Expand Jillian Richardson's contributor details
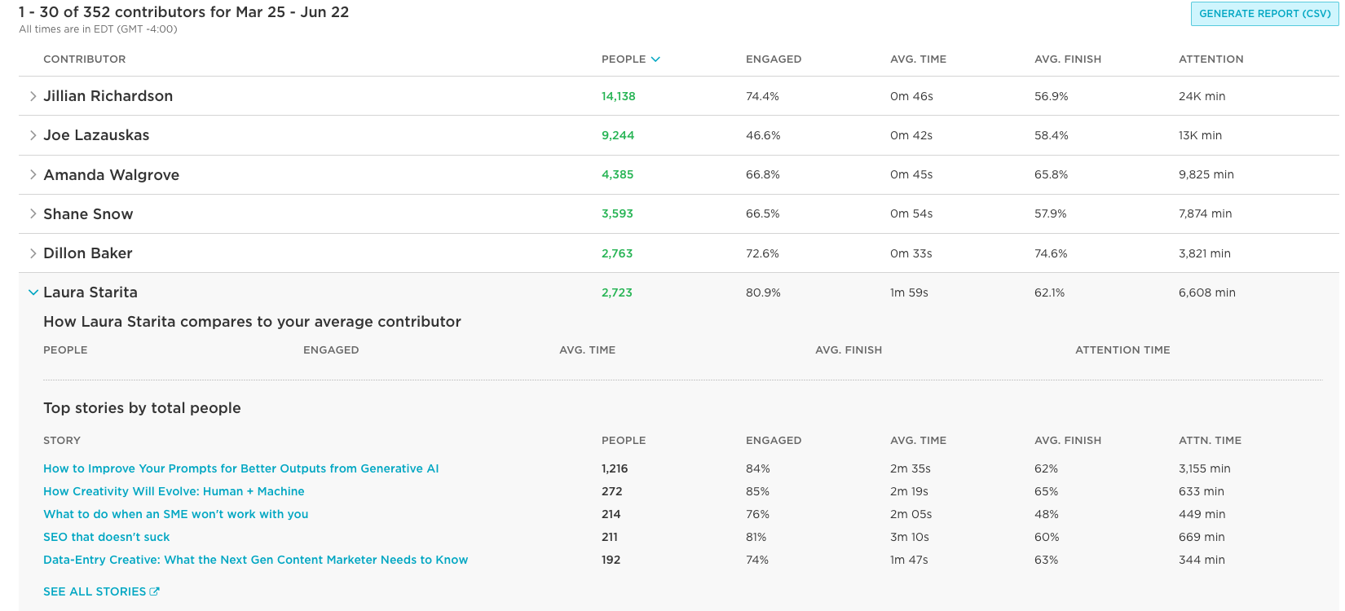This screenshot has width=1345, height=611. click(33, 95)
